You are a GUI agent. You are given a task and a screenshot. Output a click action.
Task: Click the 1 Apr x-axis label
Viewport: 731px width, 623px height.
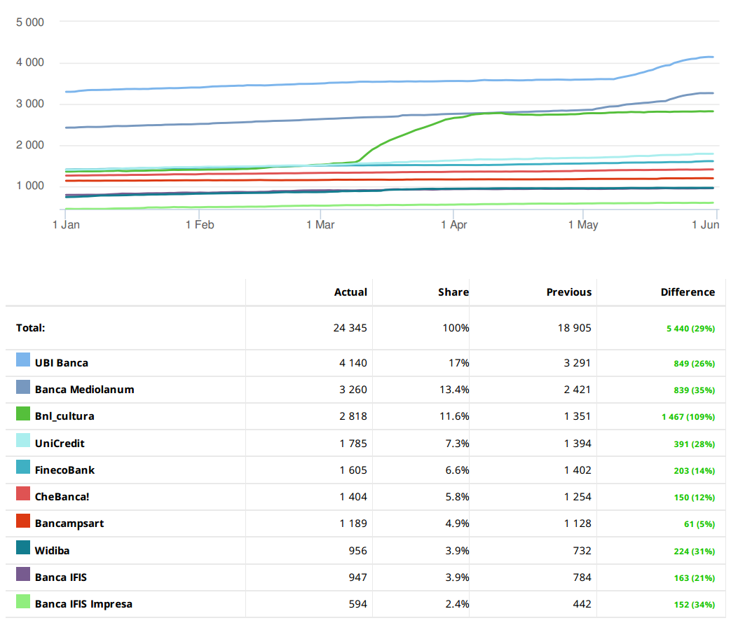point(453,225)
